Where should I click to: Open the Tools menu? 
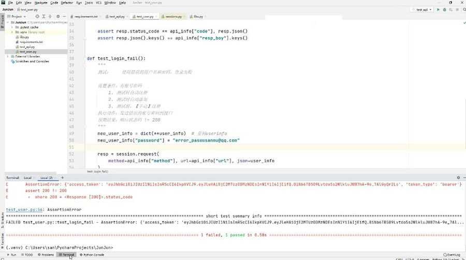89,3
